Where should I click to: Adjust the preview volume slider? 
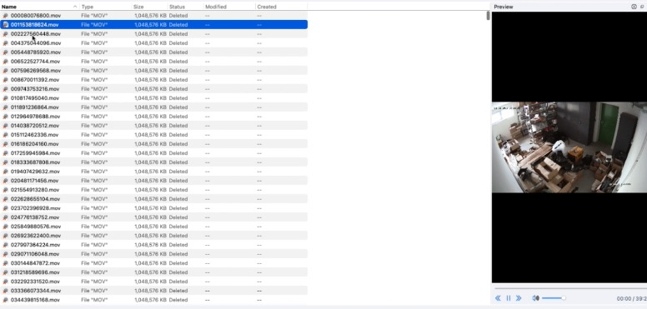(x=554, y=298)
